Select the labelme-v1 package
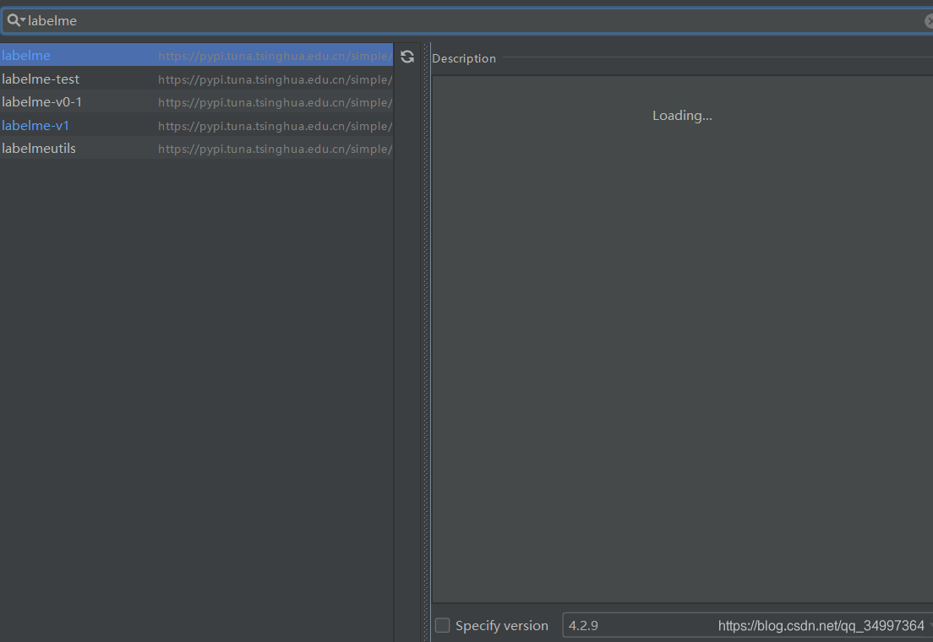 [35, 125]
